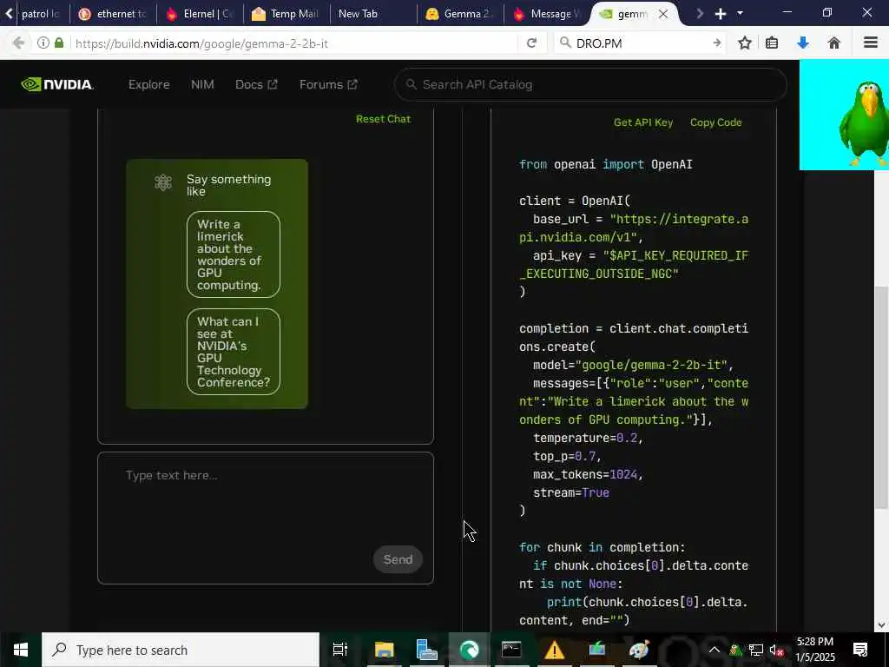Screen dimensions: 889x667
Task: Open the downloads arrow
Action: click(x=803, y=43)
